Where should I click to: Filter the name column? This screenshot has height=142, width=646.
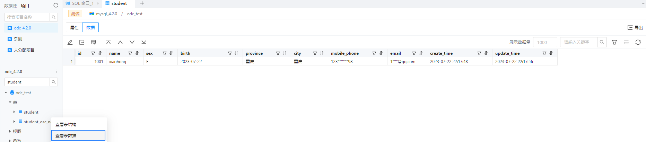tap(130, 53)
